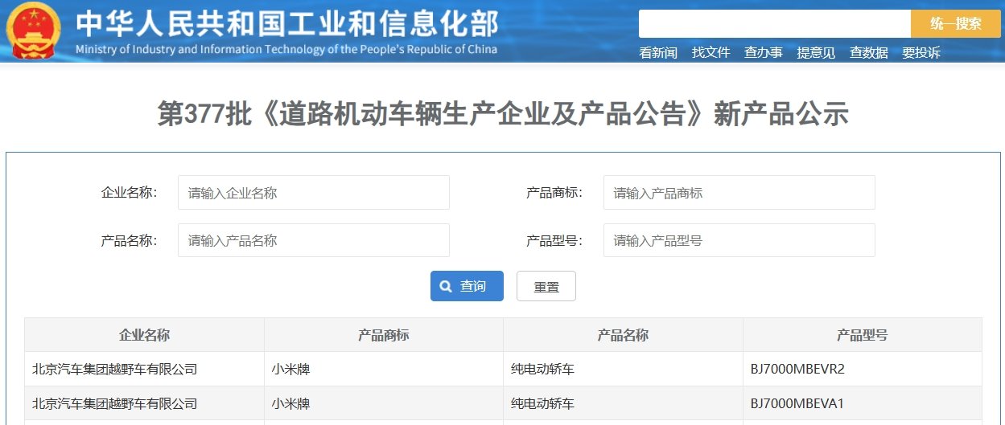Click the 产品型号 input field
The image size is (1005, 425).
point(739,240)
